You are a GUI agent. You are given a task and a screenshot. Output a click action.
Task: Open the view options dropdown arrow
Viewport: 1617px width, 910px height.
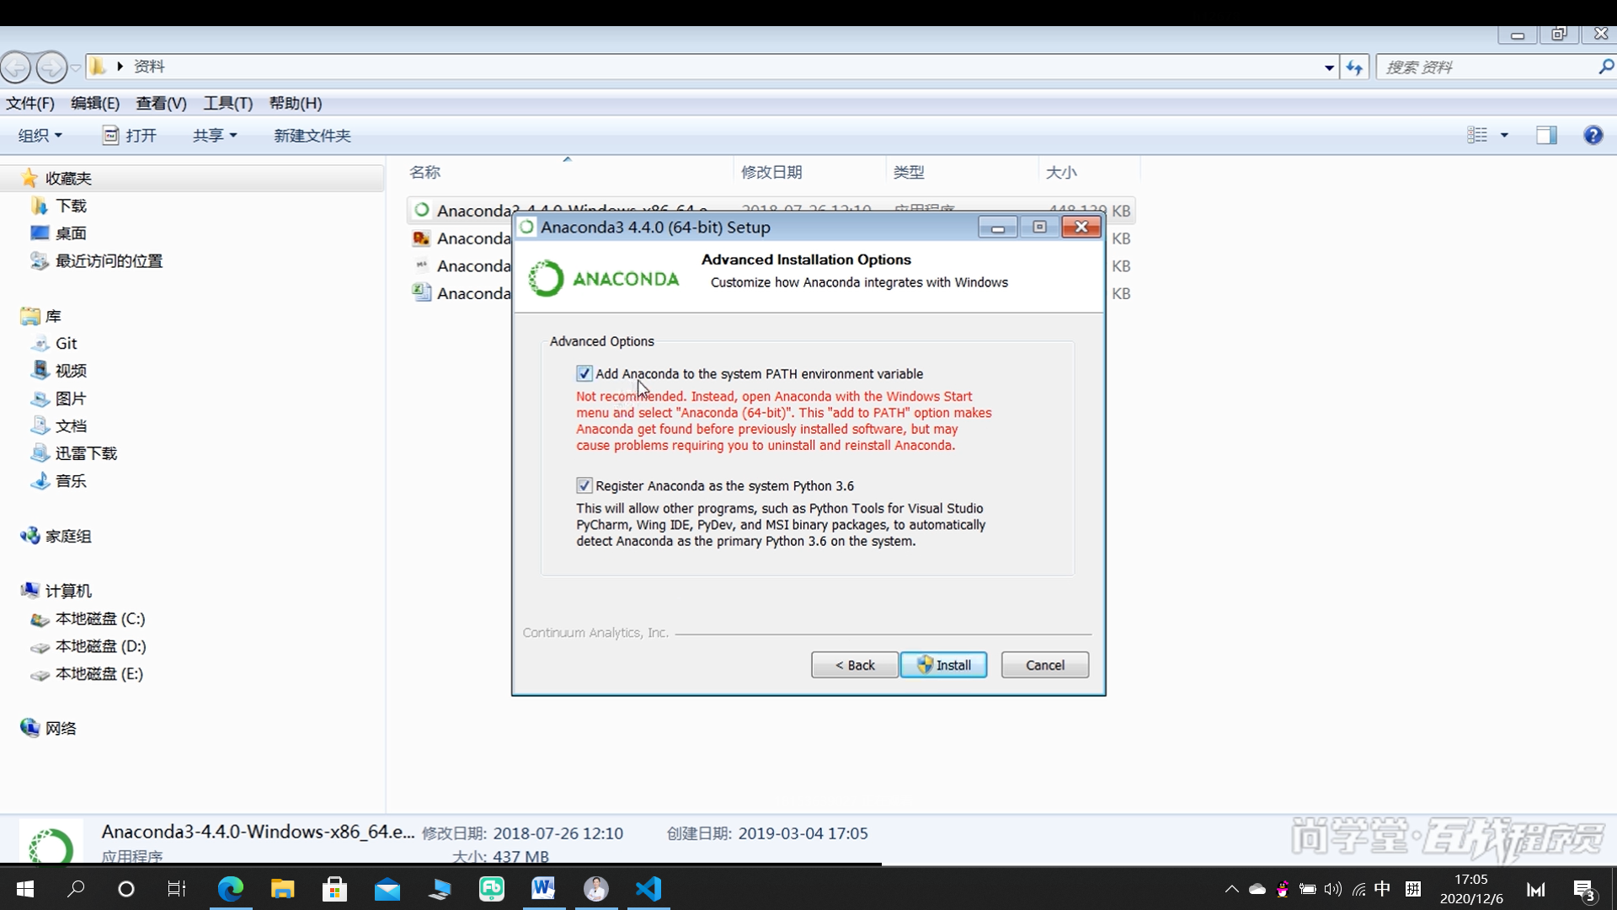coord(1504,135)
